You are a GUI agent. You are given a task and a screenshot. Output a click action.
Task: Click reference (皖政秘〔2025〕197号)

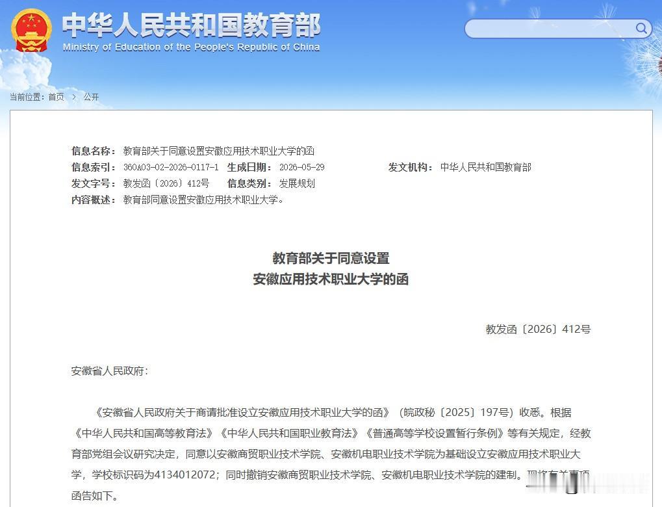click(457, 412)
